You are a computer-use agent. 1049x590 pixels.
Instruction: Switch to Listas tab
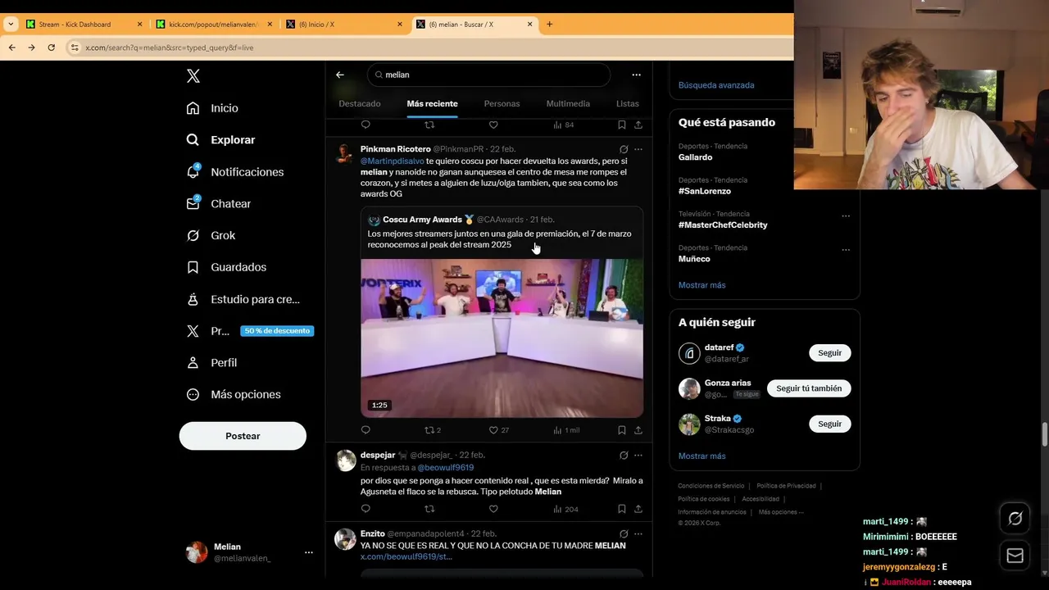628,104
